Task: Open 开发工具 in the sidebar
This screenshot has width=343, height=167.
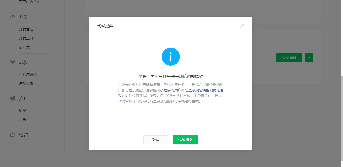Action: [x=26, y=38]
